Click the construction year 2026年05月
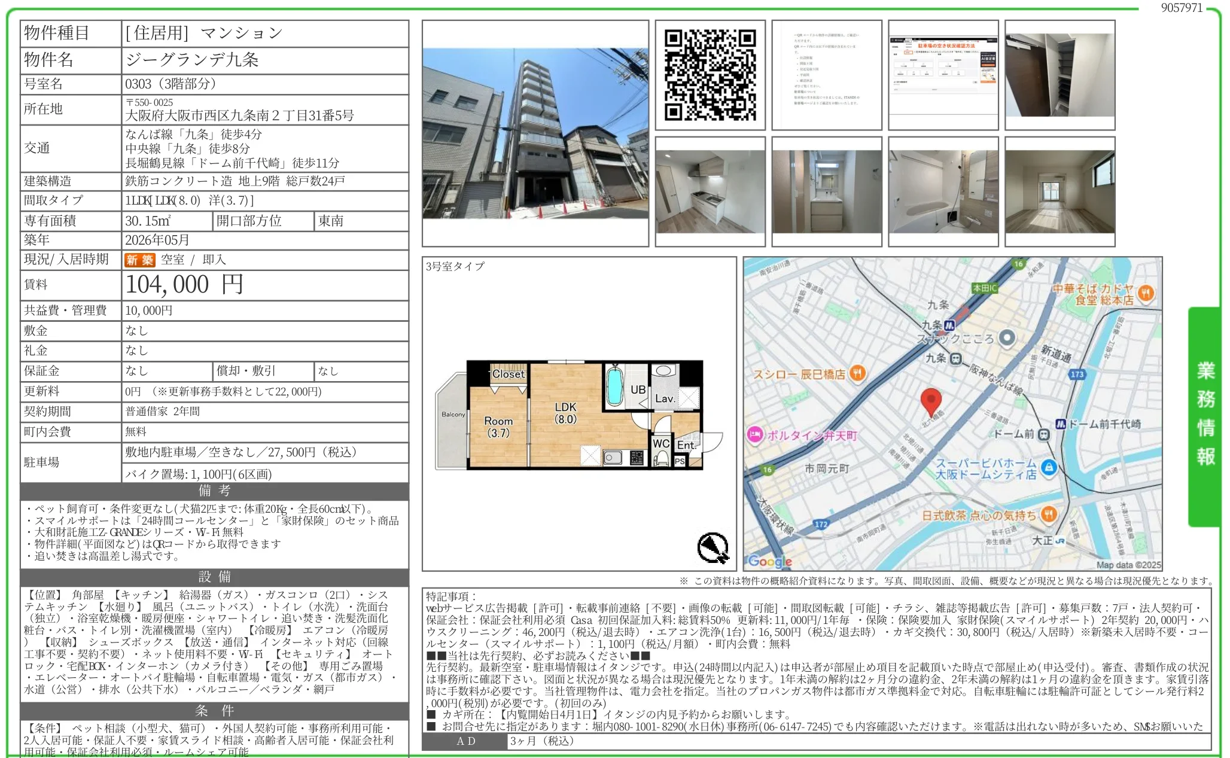Image resolution: width=1230 pixels, height=758 pixels. [x=157, y=240]
